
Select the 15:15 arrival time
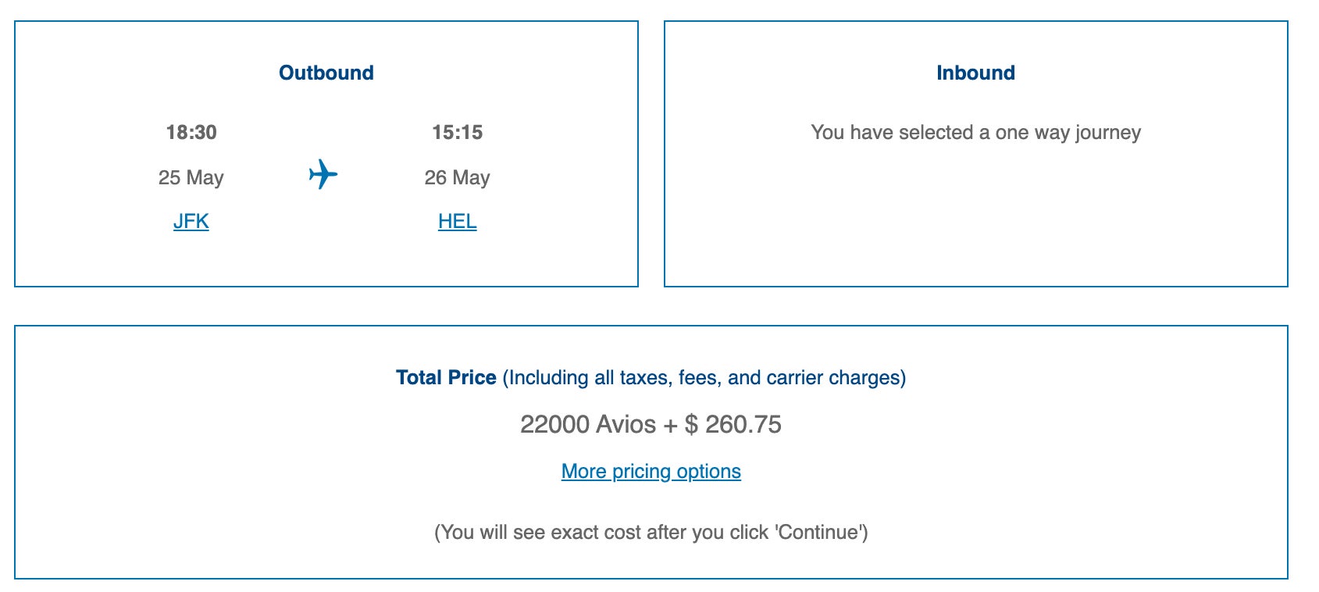tap(457, 132)
